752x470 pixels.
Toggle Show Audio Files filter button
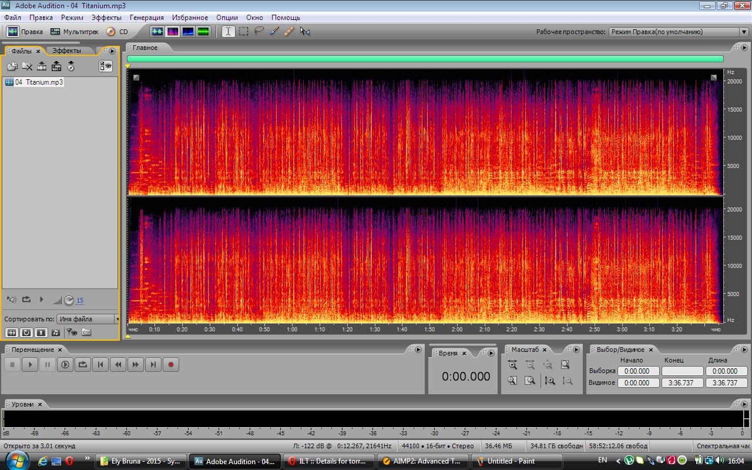point(11,333)
